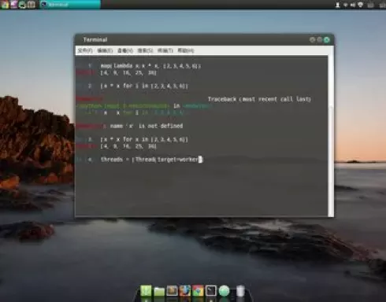Viewport: 386px width, 302px height.
Task: Click the user icon in the top panel
Action: pyautogui.click(x=338, y=5)
